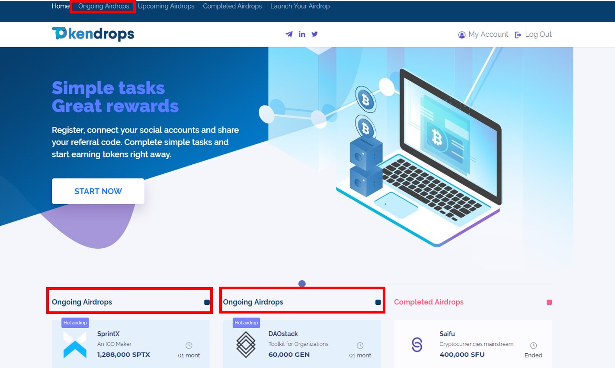
Task: Open Ongoing Airdrops in top navigation
Action: (x=104, y=6)
